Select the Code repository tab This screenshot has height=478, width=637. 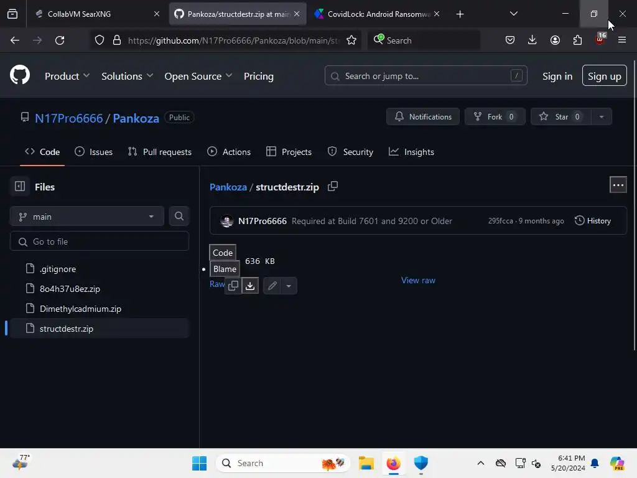(42, 152)
